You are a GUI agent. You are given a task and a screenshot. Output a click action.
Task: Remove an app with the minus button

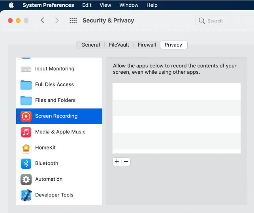[x=126, y=162]
